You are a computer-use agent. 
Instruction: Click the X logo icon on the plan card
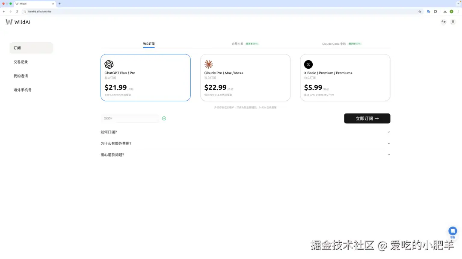308,64
